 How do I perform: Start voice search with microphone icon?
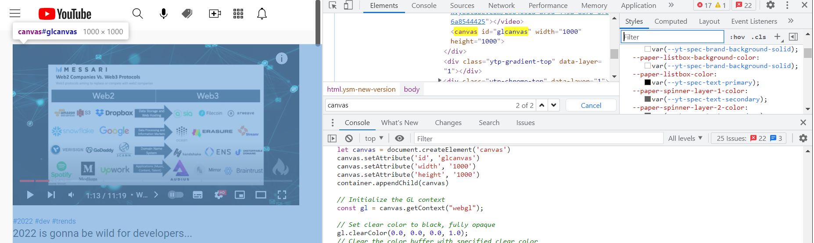(x=164, y=14)
